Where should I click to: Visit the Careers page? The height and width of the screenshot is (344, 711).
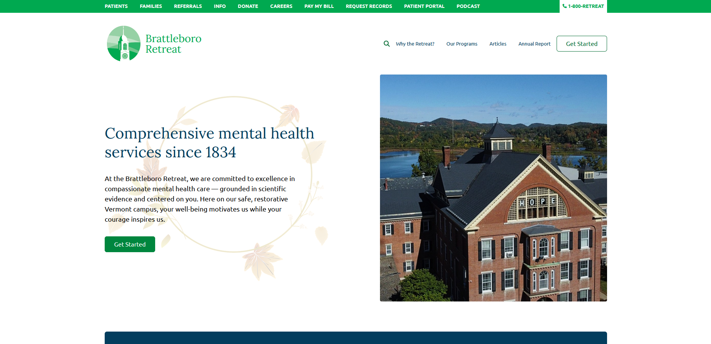(281, 6)
